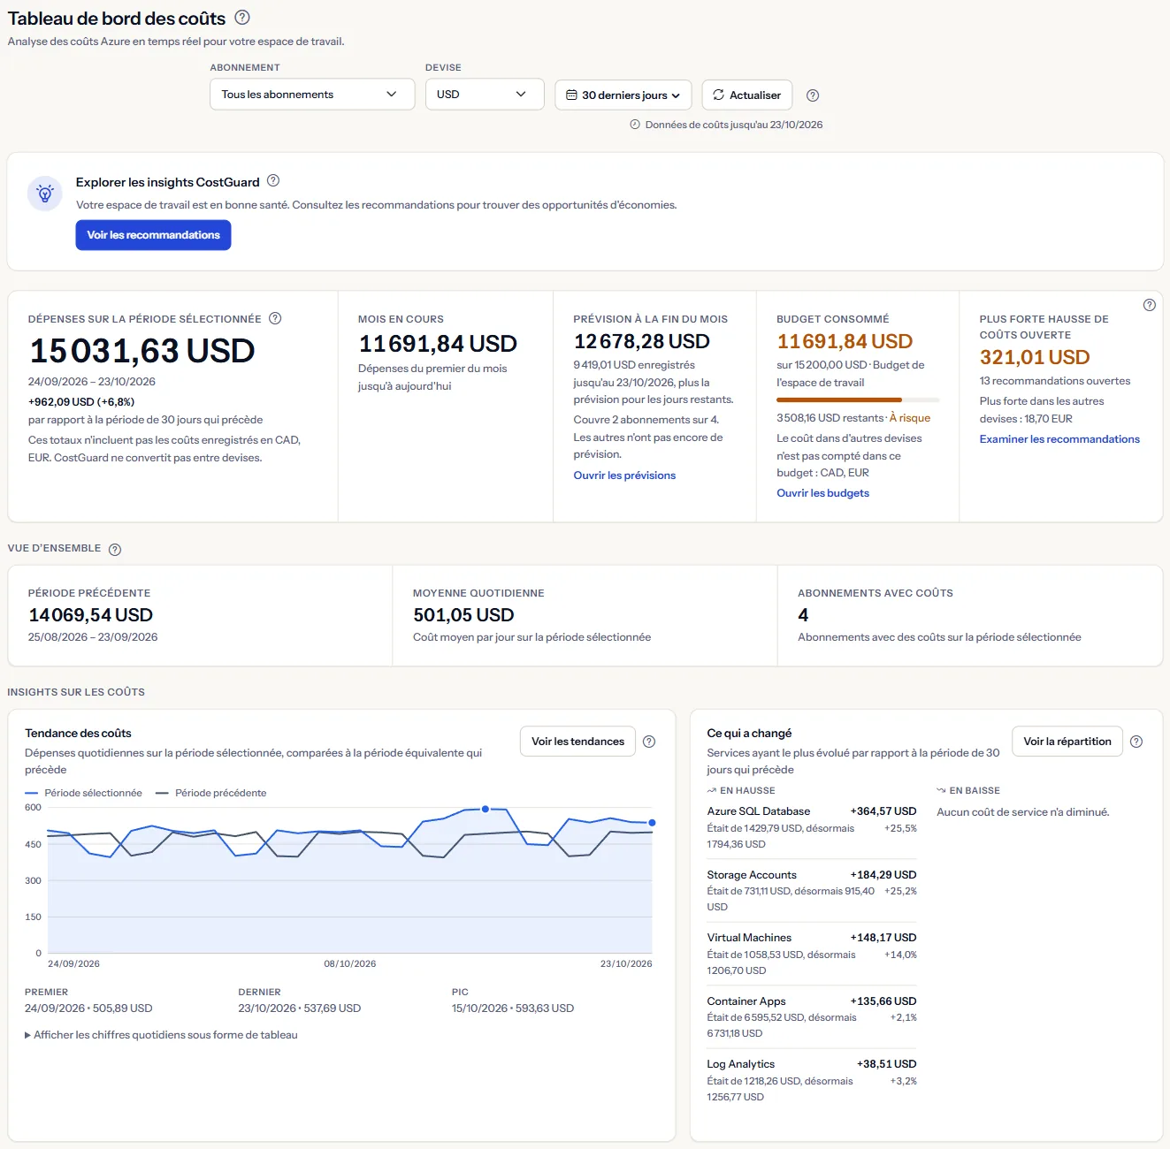This screenshot has height=1149, width=1170.
Task: Open help icon beside Vue d'ensemble
Action: [115, 549]
